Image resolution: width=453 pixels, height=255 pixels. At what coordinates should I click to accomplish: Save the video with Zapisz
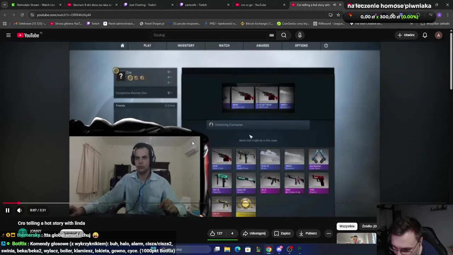click(x=282, y=233)
